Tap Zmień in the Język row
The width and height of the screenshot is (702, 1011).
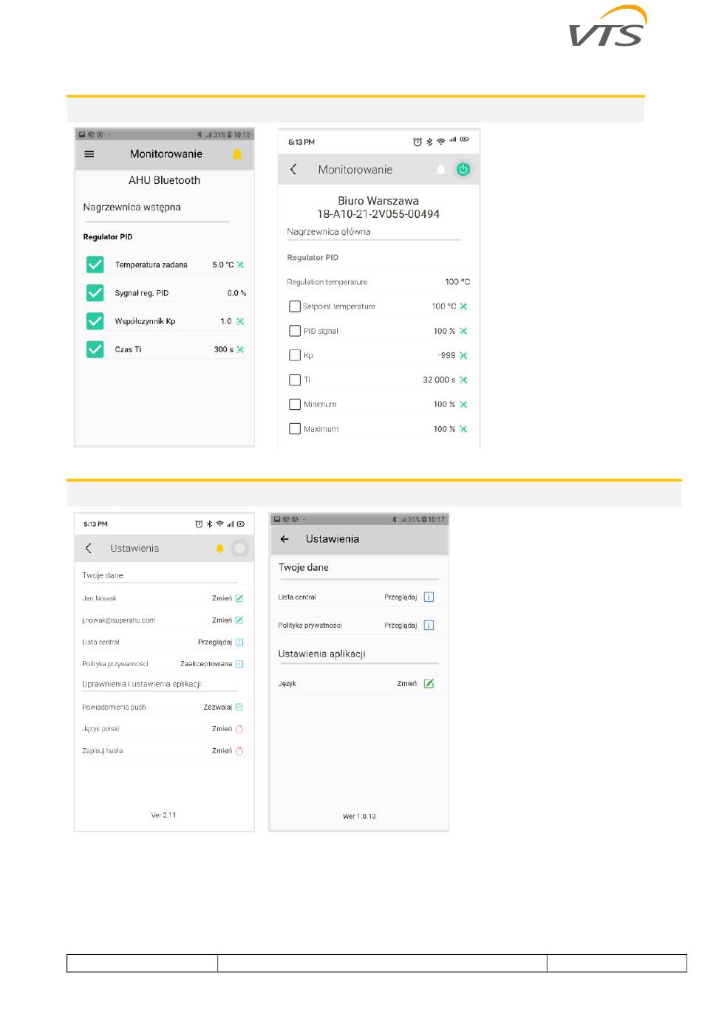407,684
